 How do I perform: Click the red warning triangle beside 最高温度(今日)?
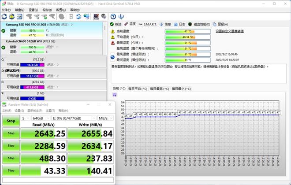(x=112, y=43)
